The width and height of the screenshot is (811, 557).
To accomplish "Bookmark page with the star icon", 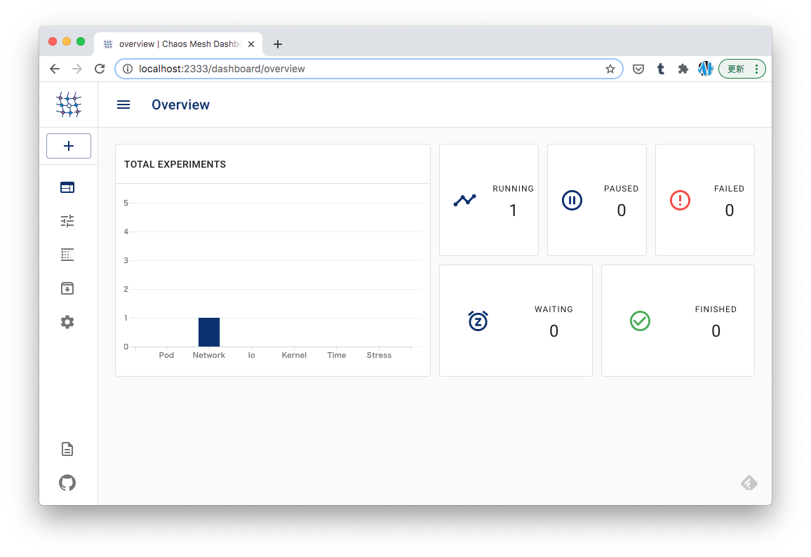I will (x=610, y=69).
